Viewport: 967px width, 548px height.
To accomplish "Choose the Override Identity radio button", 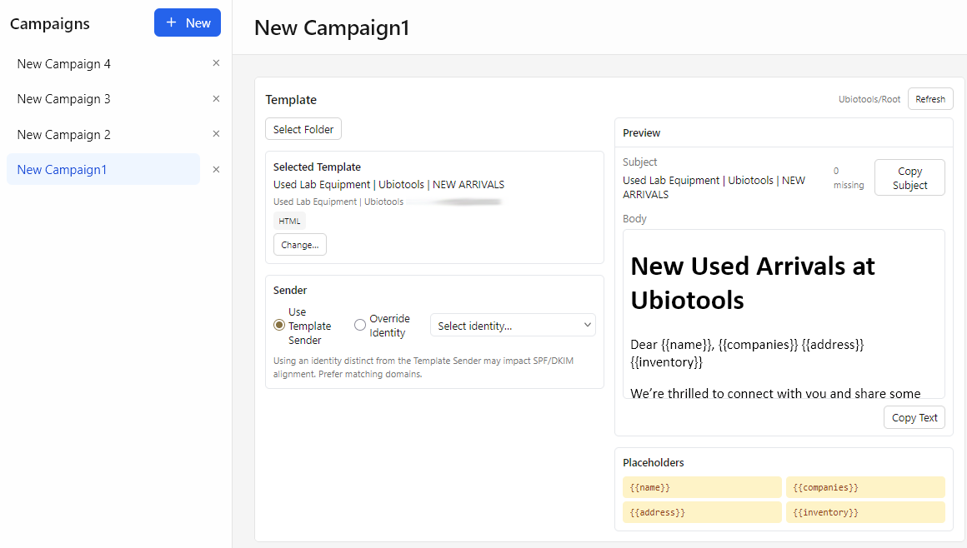I will pyautogui.click(x=360, y=326).
